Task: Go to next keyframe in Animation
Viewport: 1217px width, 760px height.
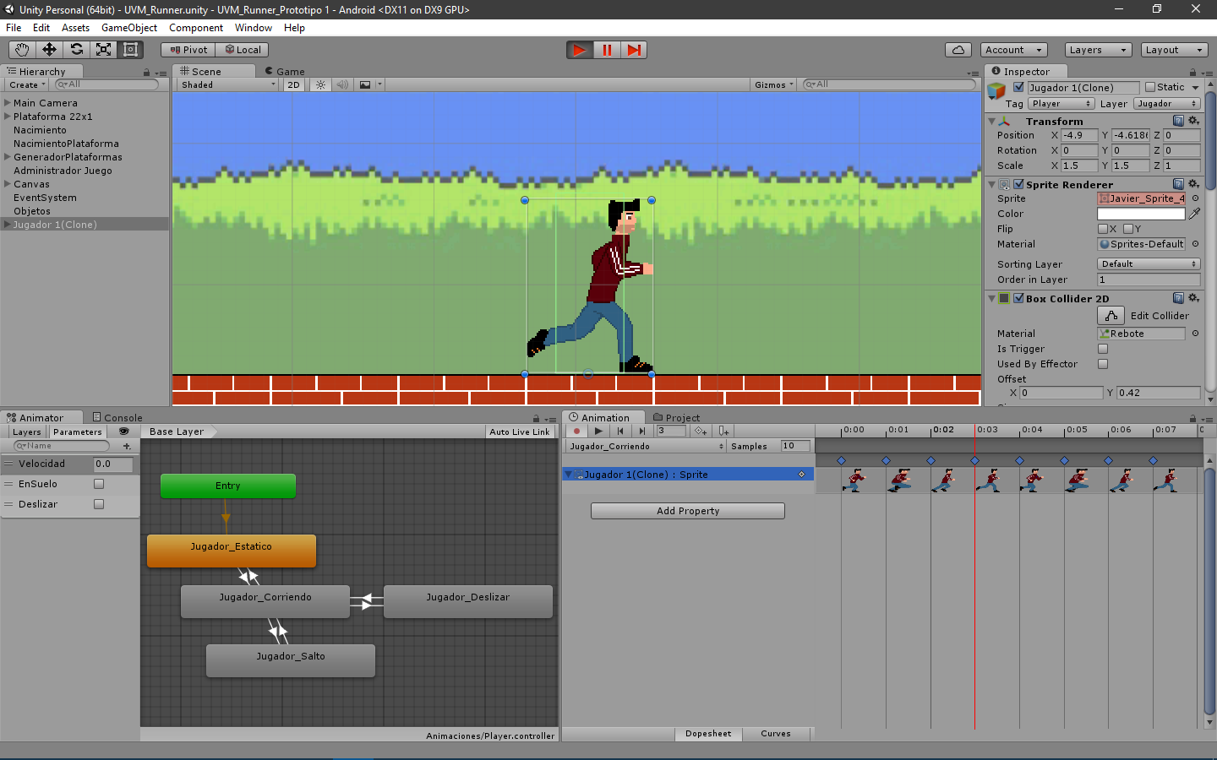Action: (x=642, y=431)
